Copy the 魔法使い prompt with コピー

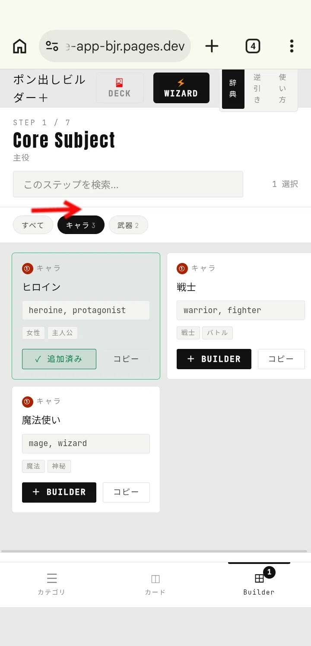coord(126,492)
